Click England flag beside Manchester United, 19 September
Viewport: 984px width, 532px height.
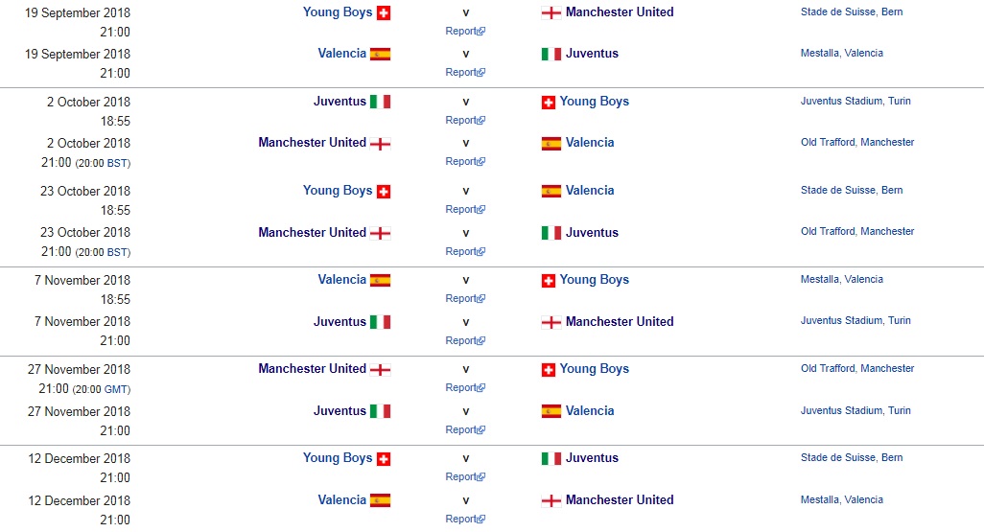click(551, 13)
